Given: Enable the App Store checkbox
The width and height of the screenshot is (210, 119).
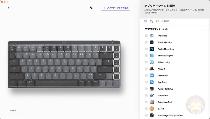Looking at the screenshot, I should click(146, 82).
